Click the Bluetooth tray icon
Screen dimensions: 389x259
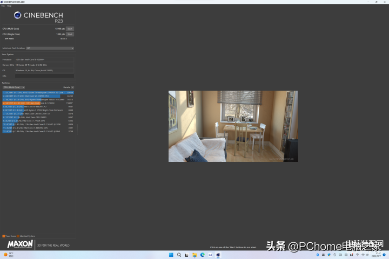point(318,255)
